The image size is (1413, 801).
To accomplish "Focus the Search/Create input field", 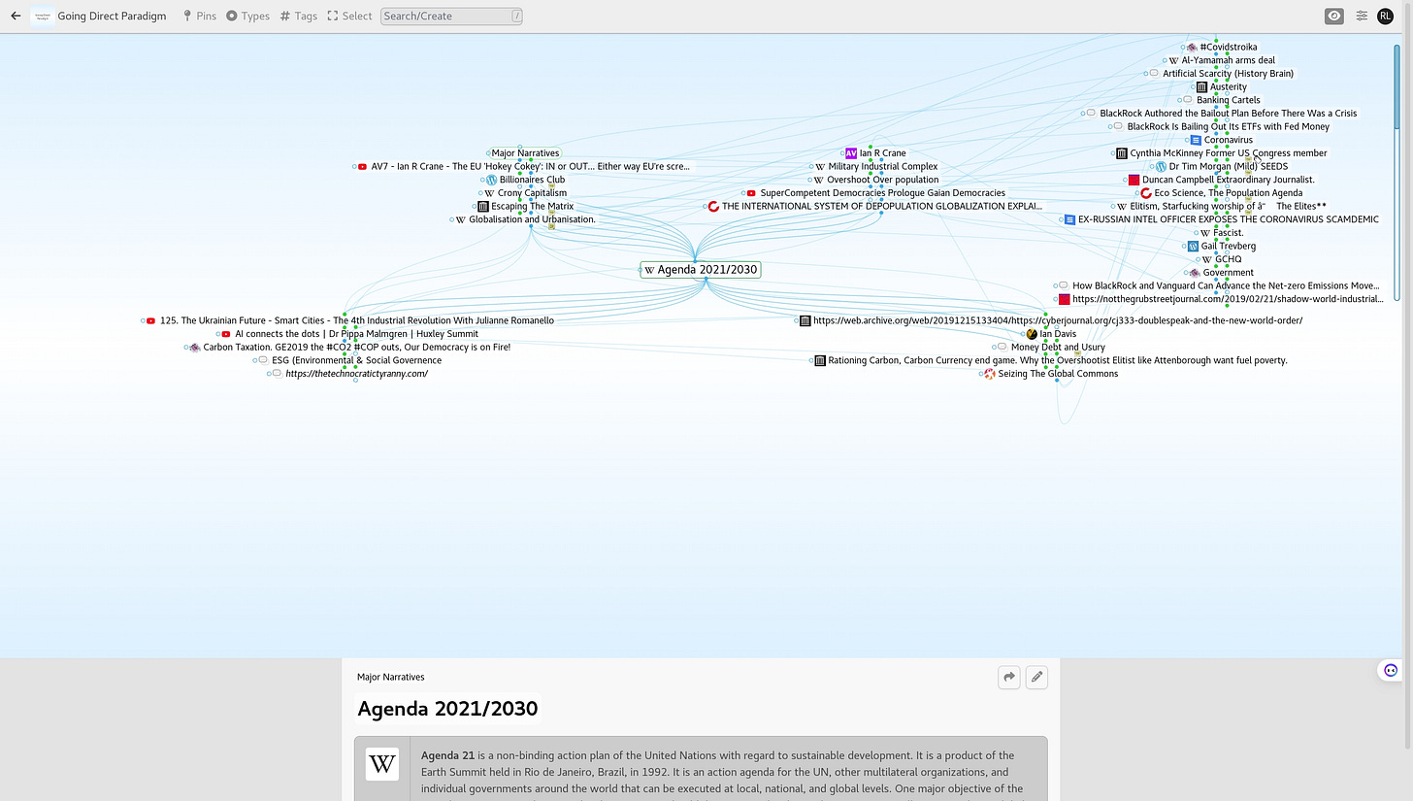I will (x=451, y=16).
